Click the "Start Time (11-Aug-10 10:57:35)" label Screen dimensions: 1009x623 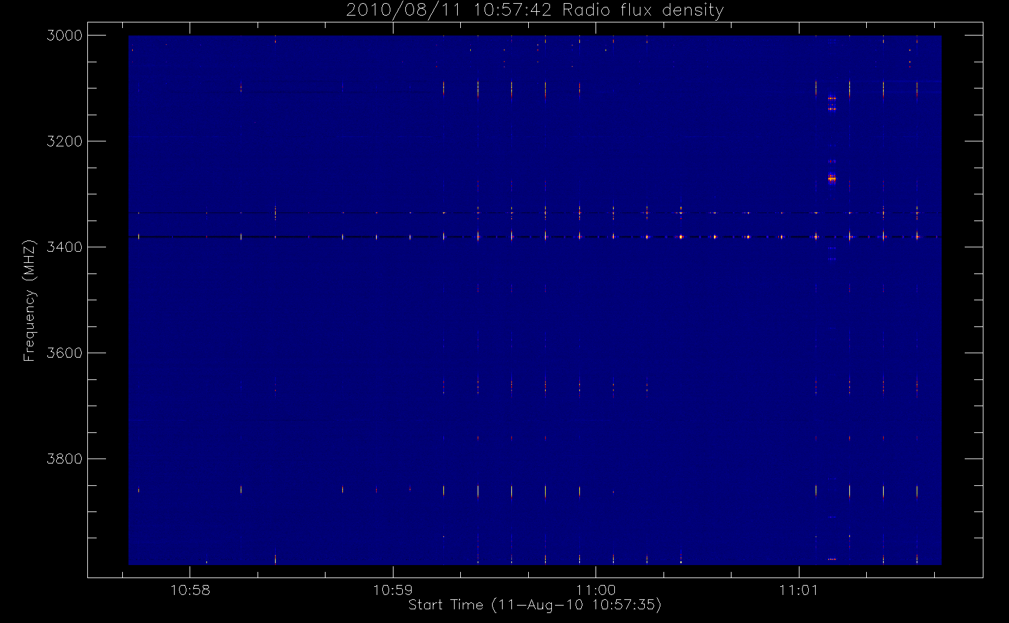pos(534,605)
